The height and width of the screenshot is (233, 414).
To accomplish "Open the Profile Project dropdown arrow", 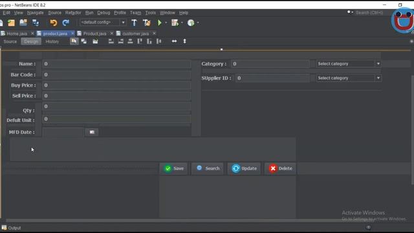I will 198,23.
